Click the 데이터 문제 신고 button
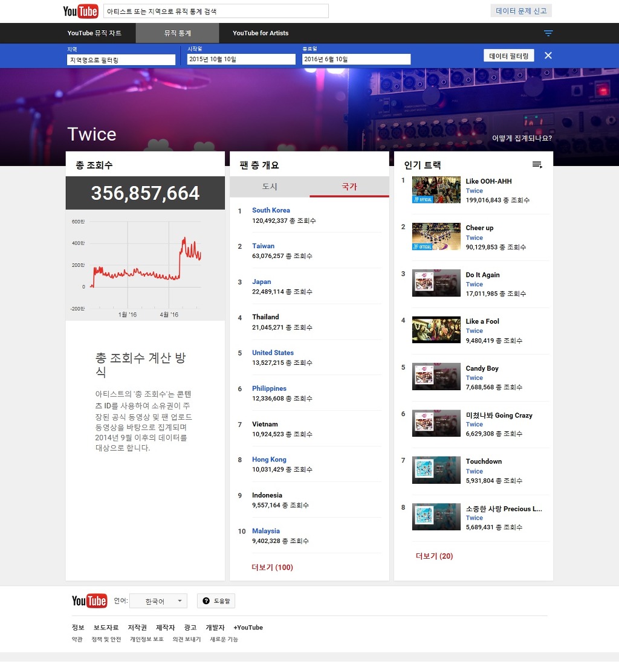The height and width of the screenshot is (662, 619). [521, 11]
